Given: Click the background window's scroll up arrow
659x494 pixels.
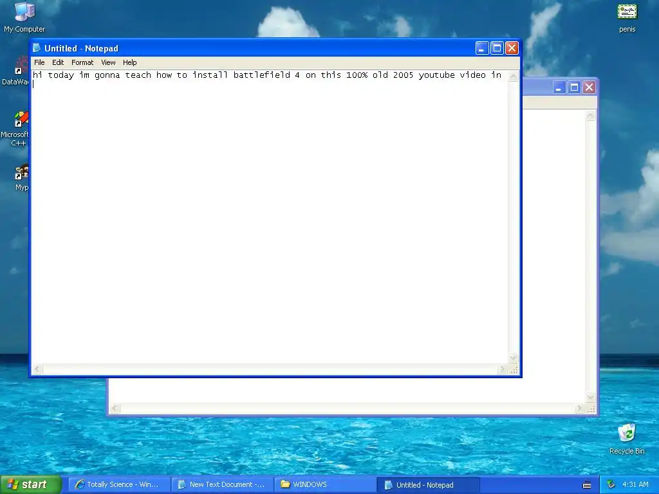Looking at the screenshot, I should (591, 116).
